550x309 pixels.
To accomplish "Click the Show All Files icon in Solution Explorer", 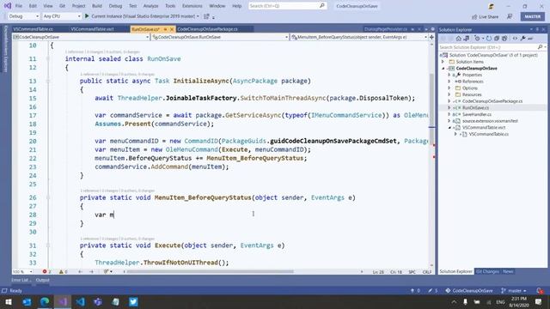I will tap(504, 39).
